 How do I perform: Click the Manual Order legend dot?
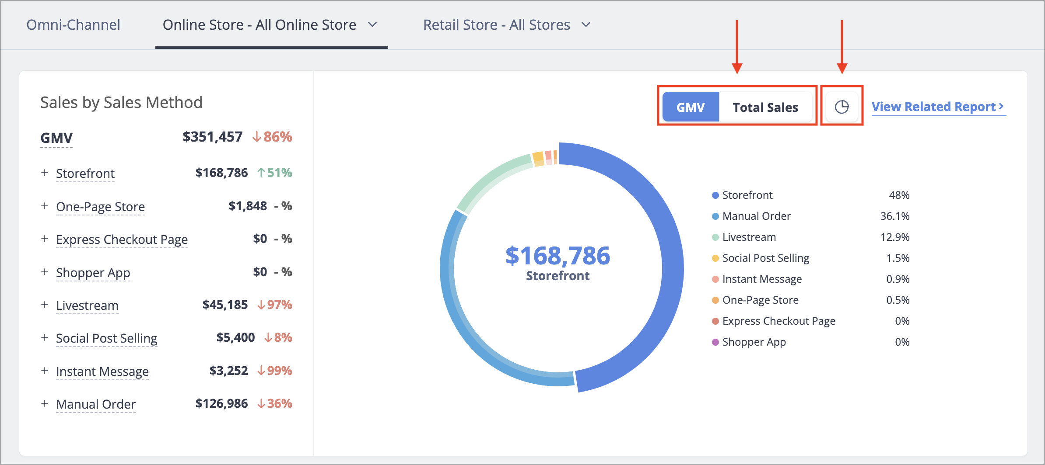715,216
